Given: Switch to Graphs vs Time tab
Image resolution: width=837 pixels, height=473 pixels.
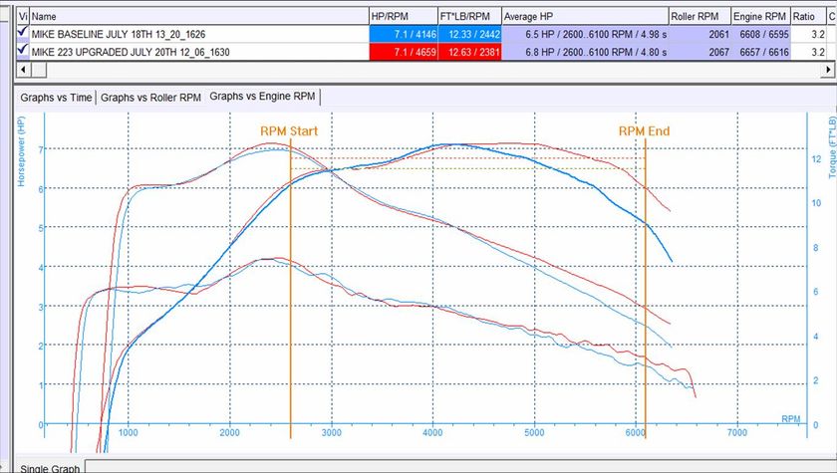Looking at the screenshot, I should point(56,97).
